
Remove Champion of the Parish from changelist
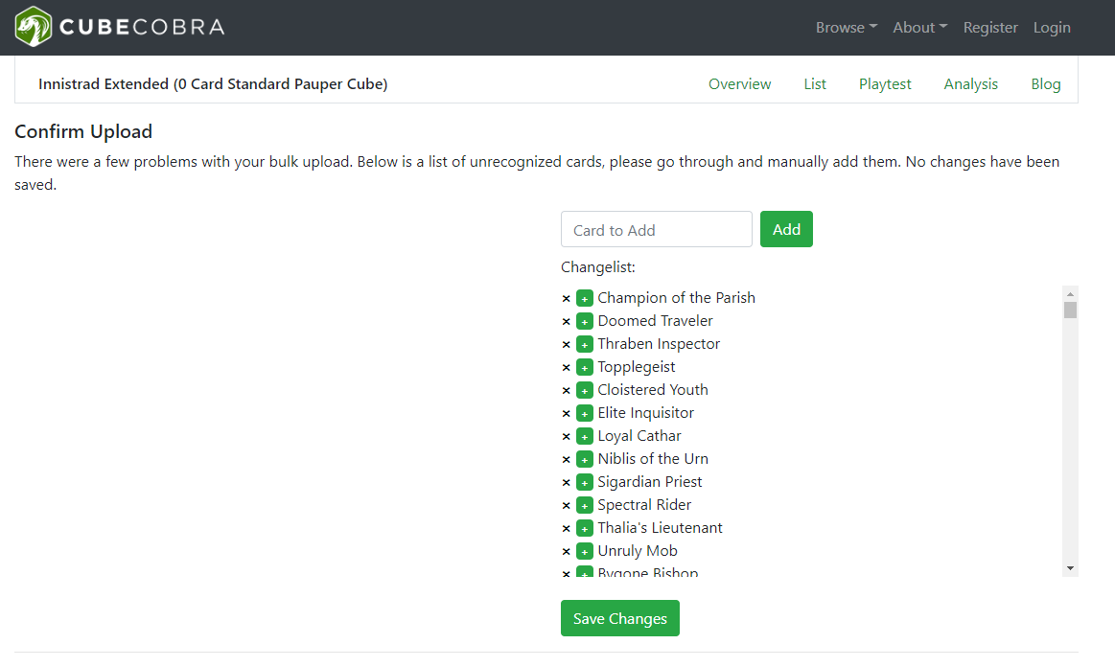click(x=566, y=299)
